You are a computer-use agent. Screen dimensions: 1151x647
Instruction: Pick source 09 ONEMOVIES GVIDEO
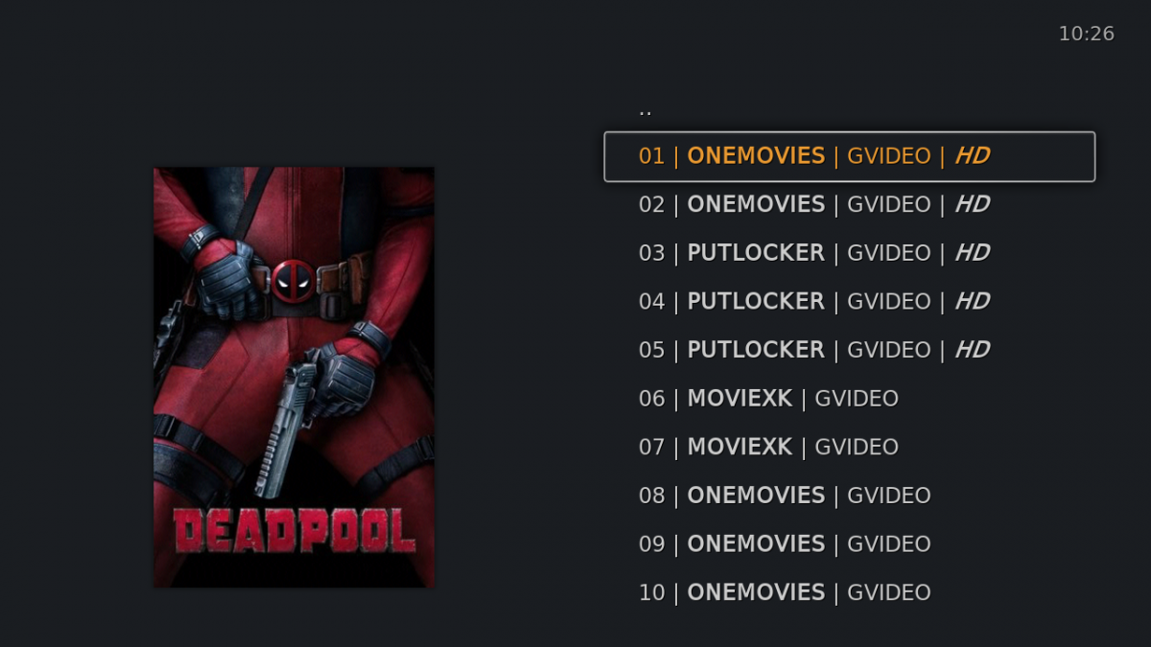pyautogui.click(x=849, y=543)
